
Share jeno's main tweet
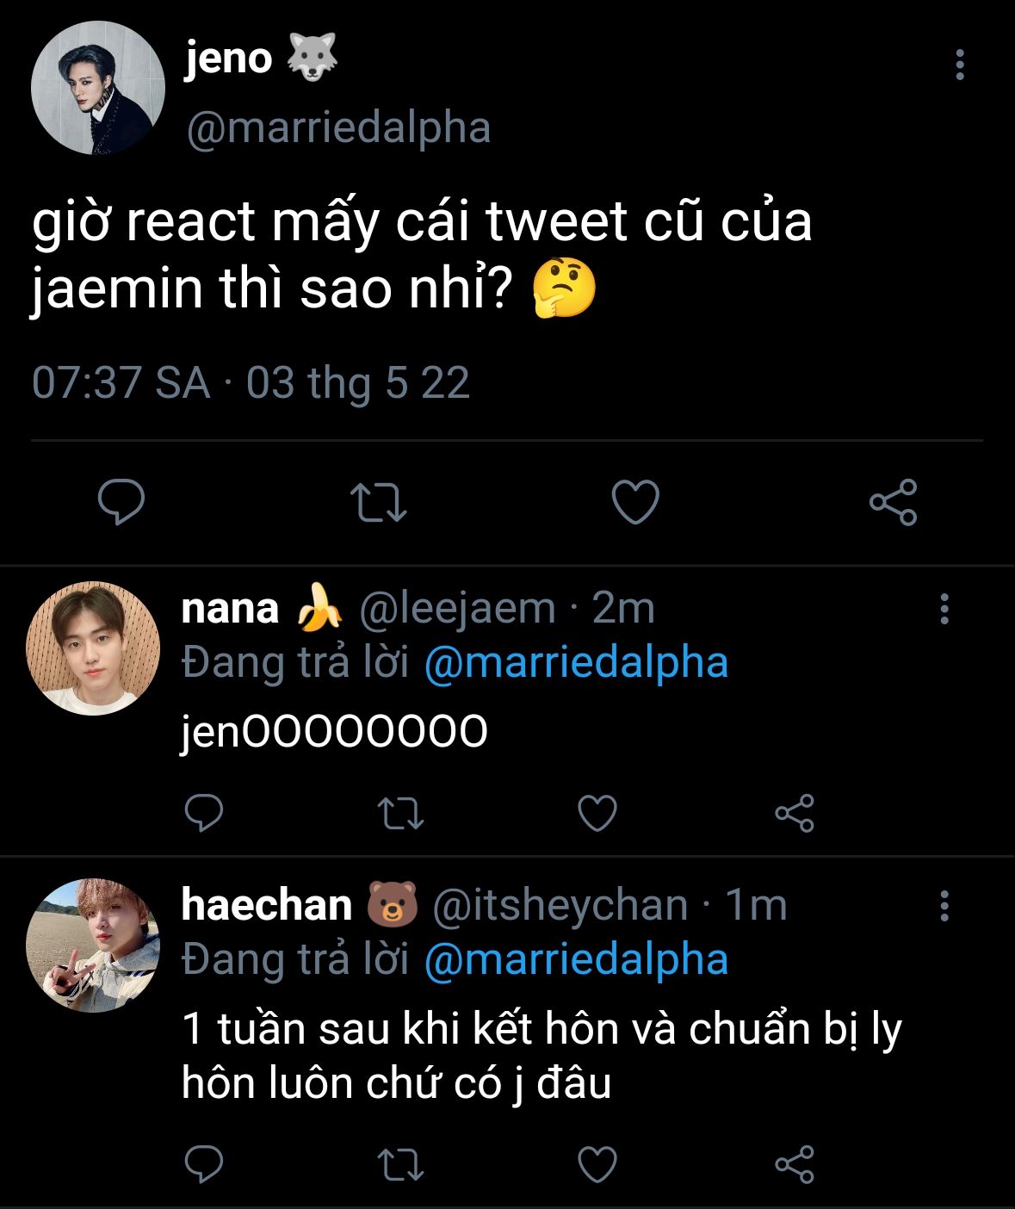pyautogui.click(x=893, y=503)
